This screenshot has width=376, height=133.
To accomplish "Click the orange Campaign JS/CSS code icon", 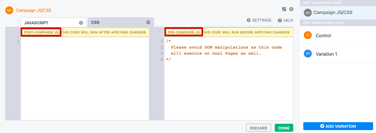I will point(9,11).
